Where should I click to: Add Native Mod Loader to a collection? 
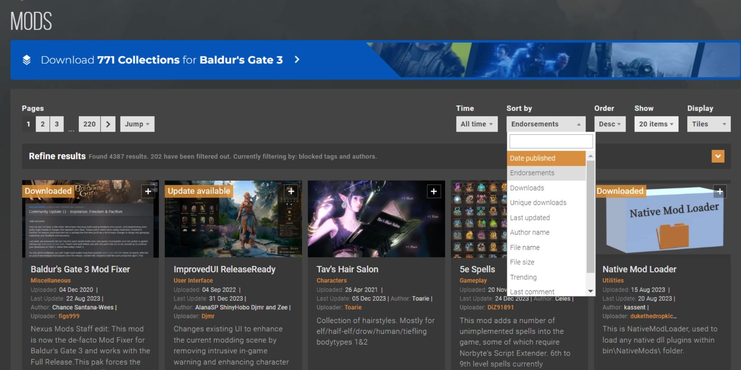click(x=720, y=191)
